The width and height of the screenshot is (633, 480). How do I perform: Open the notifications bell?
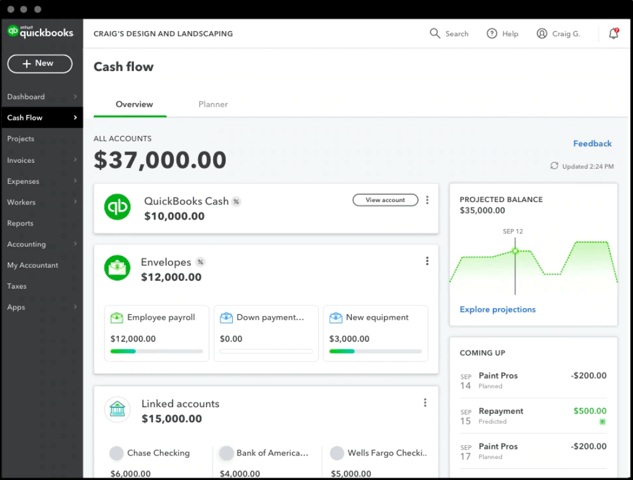coord(614,33)
